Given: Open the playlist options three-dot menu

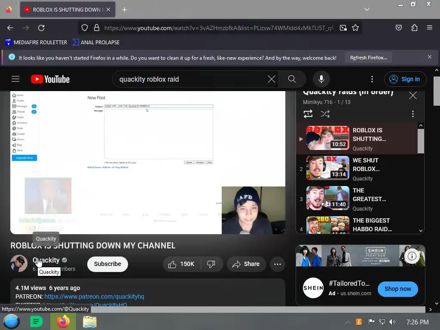Looking at the screenshot, I should coord(412,114).
